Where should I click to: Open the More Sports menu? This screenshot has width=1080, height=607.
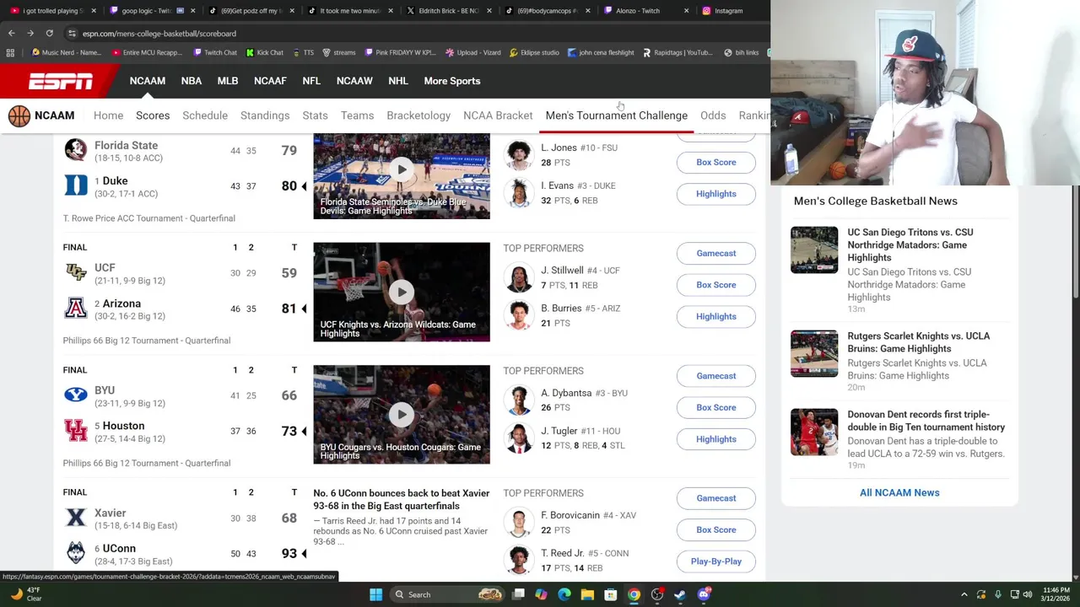(452, 81)
